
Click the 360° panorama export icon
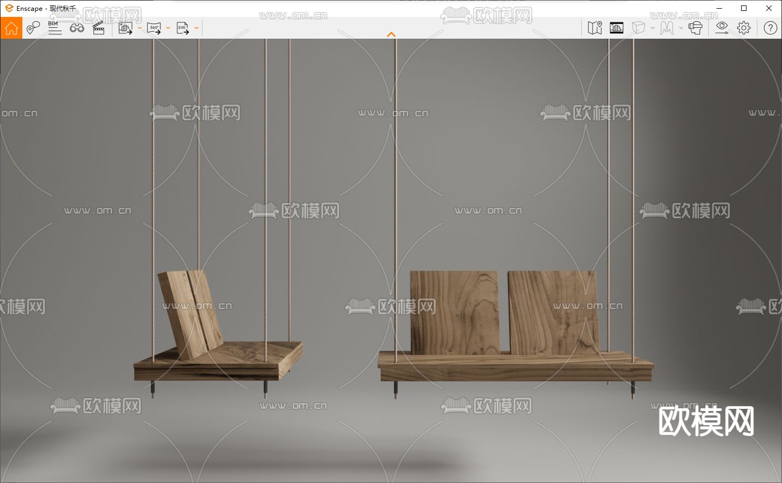(154, 28)
